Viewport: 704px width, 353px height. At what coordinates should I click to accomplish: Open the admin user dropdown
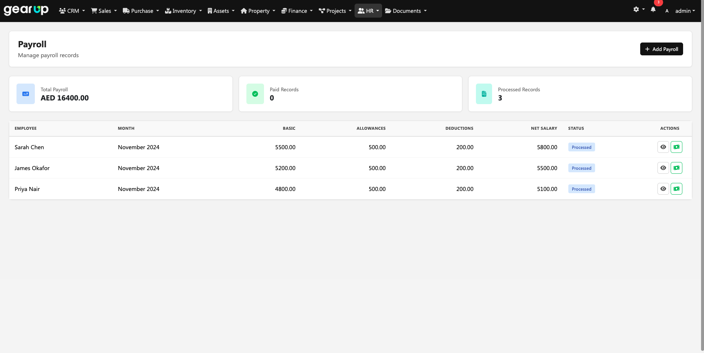pos(685,11)
